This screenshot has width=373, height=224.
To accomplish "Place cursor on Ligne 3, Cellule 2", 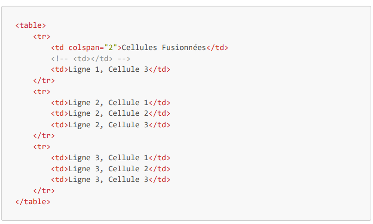I will (108, 169).
